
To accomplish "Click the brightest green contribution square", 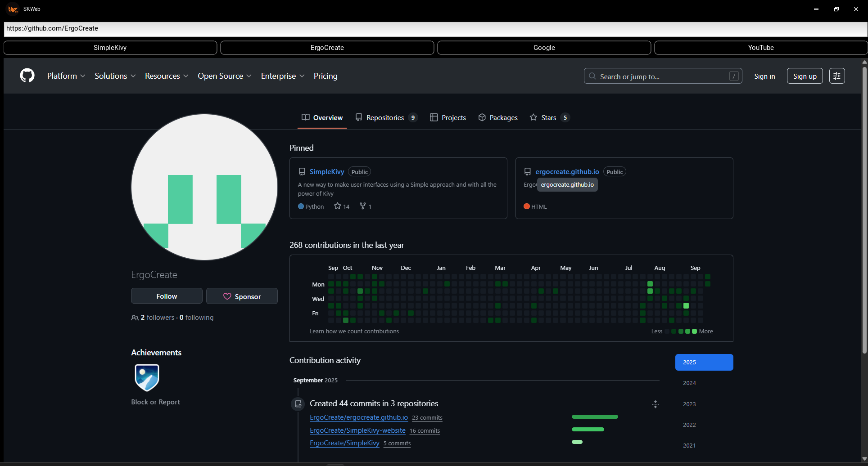I will pyautogui.click(x=686, y=306).
